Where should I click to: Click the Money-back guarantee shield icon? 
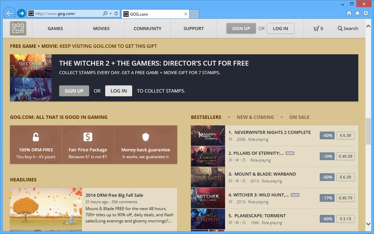coord(146,137)
